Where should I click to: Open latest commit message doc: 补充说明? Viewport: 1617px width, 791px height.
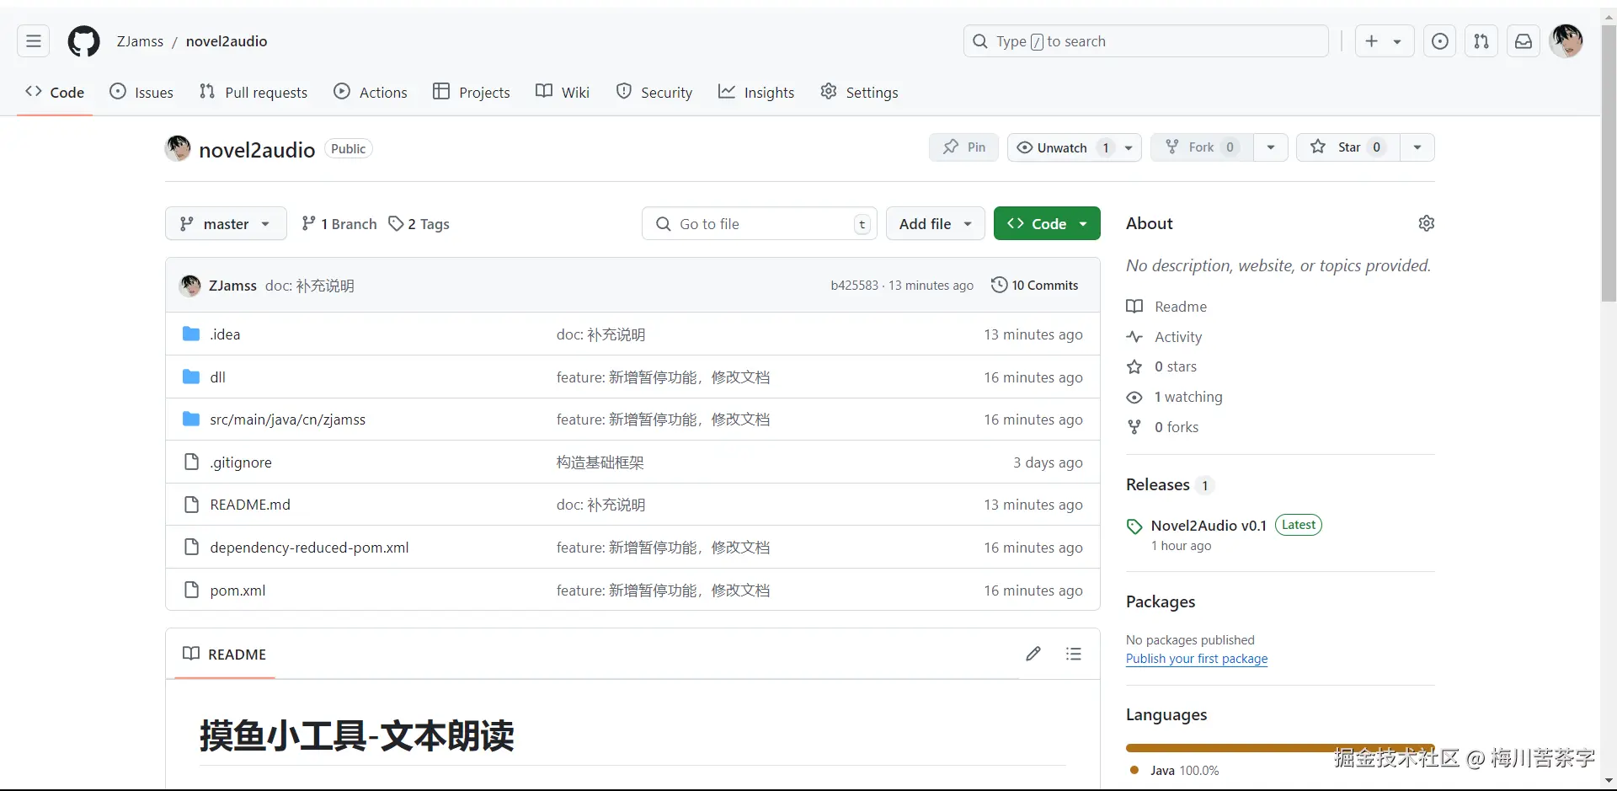pyautogui.click(x=309, y=286)
